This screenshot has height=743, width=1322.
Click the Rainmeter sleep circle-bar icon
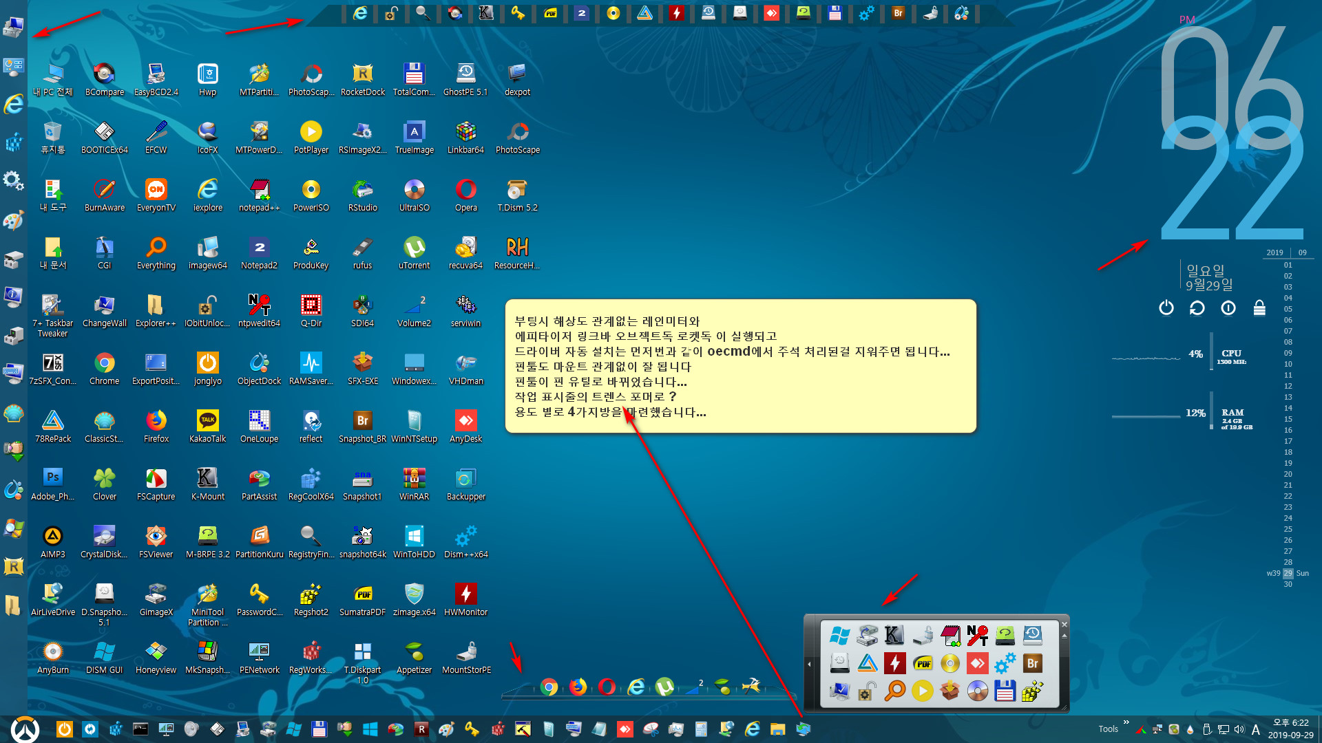tap(1228, 308)
